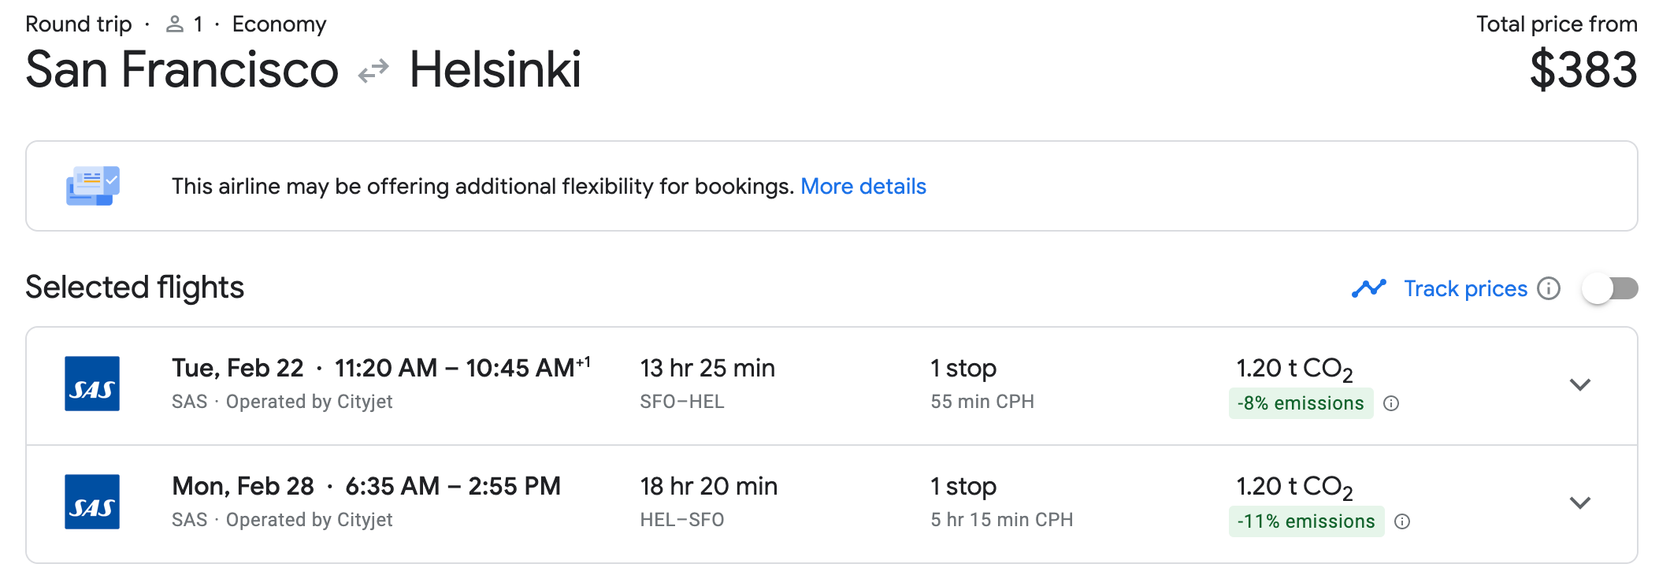This screenshot has height=575, width=1659.
Task: Click info icon beside -11% emissions
Action: point(1402,521)
